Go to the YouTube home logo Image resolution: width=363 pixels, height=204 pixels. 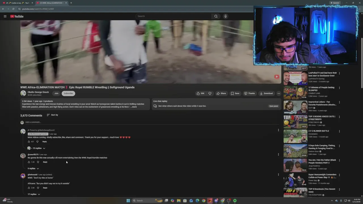point(17,16)
